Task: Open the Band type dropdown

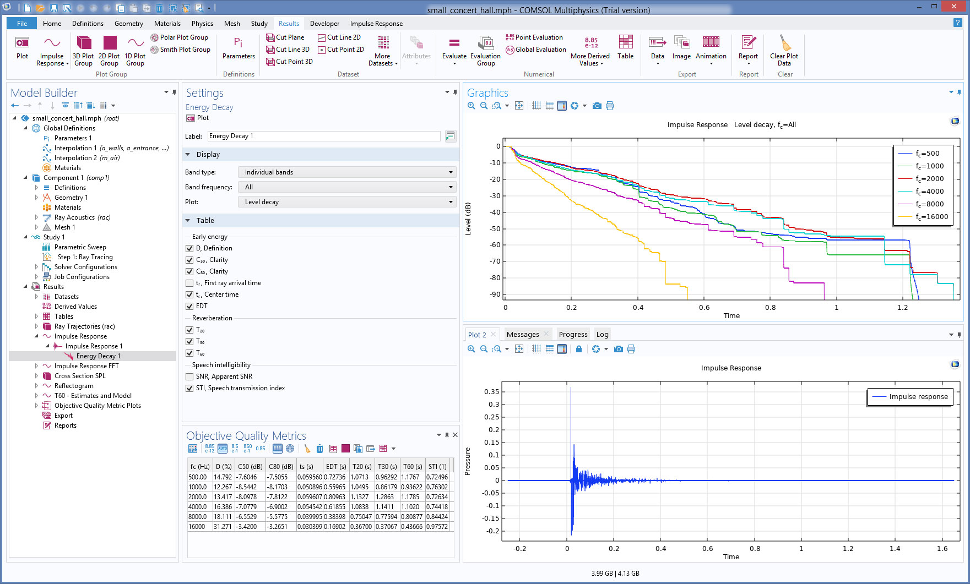Action: coord(347,172)
